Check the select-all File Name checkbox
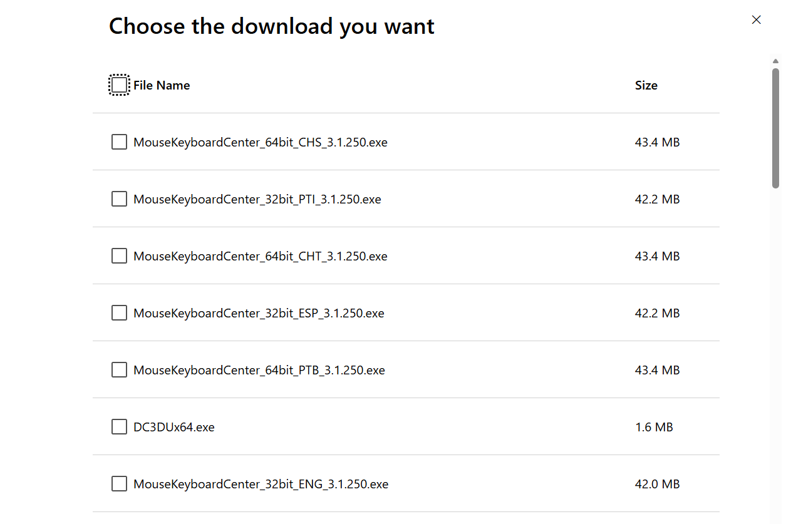 point(119,85)
